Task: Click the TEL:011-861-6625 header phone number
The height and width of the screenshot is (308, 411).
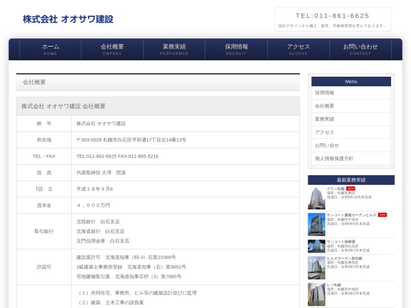Action: pyautogui.click(x=332, y=16)
